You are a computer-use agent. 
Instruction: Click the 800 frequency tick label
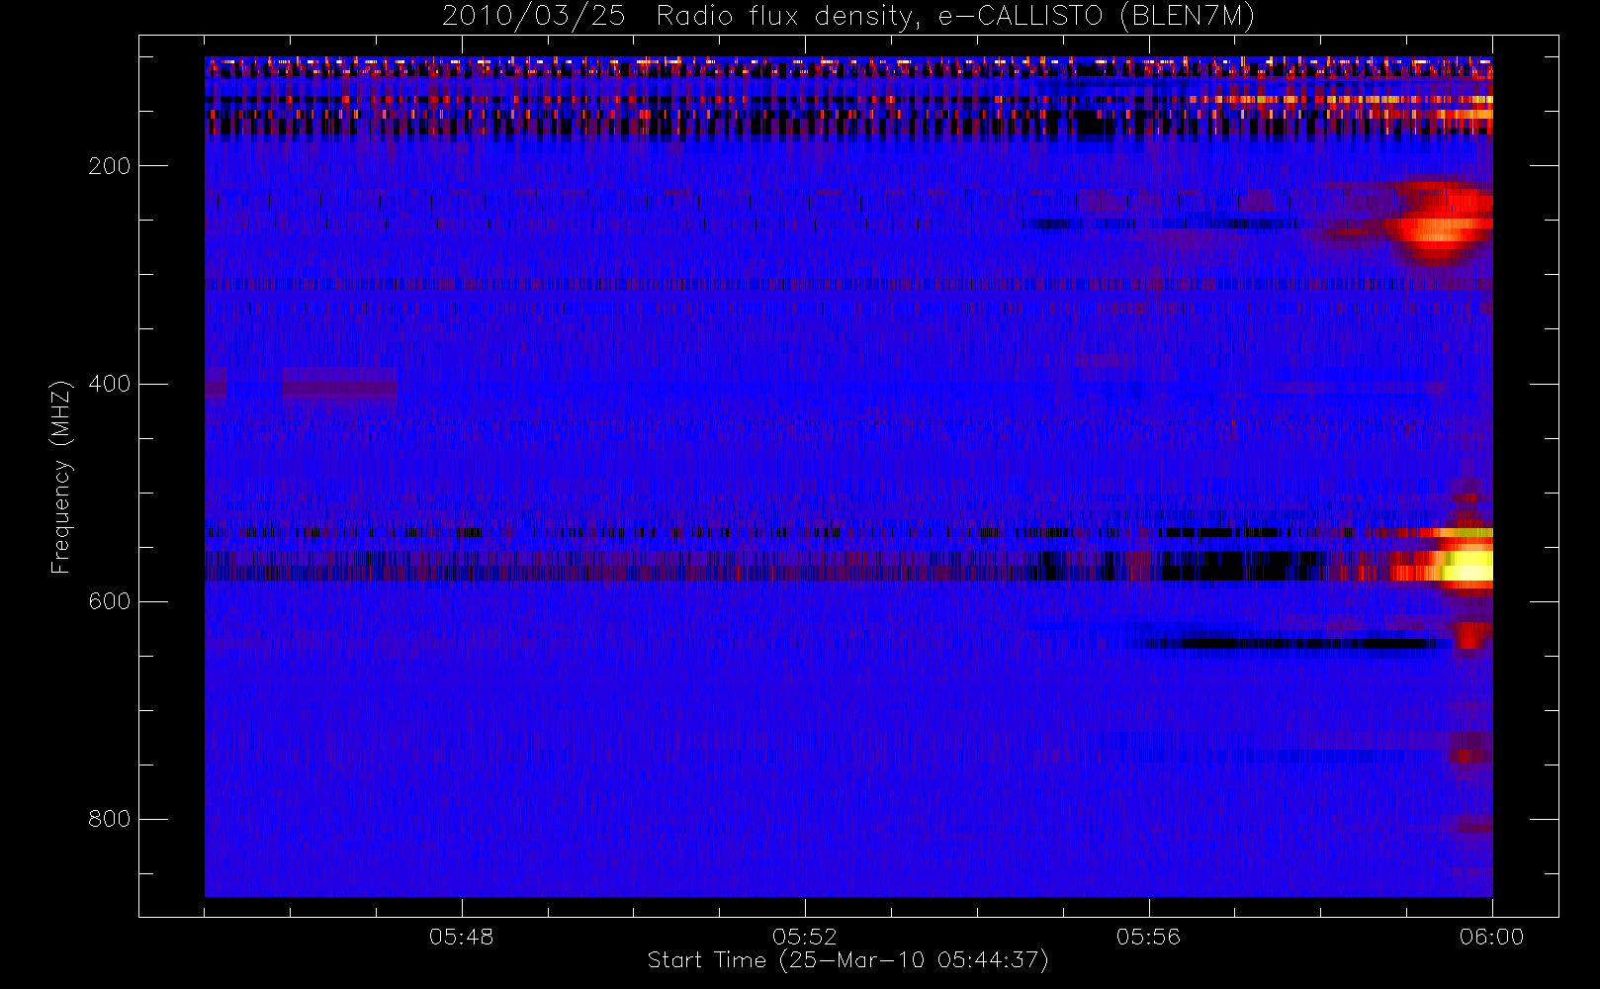coord(109,819)
